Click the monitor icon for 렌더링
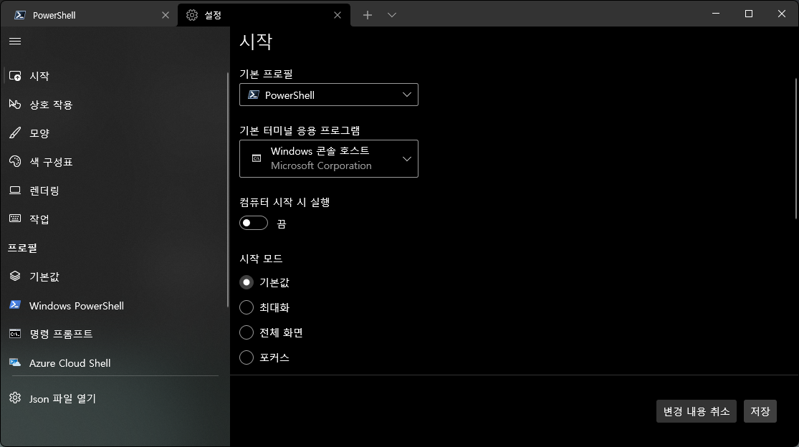 point(15,191)
